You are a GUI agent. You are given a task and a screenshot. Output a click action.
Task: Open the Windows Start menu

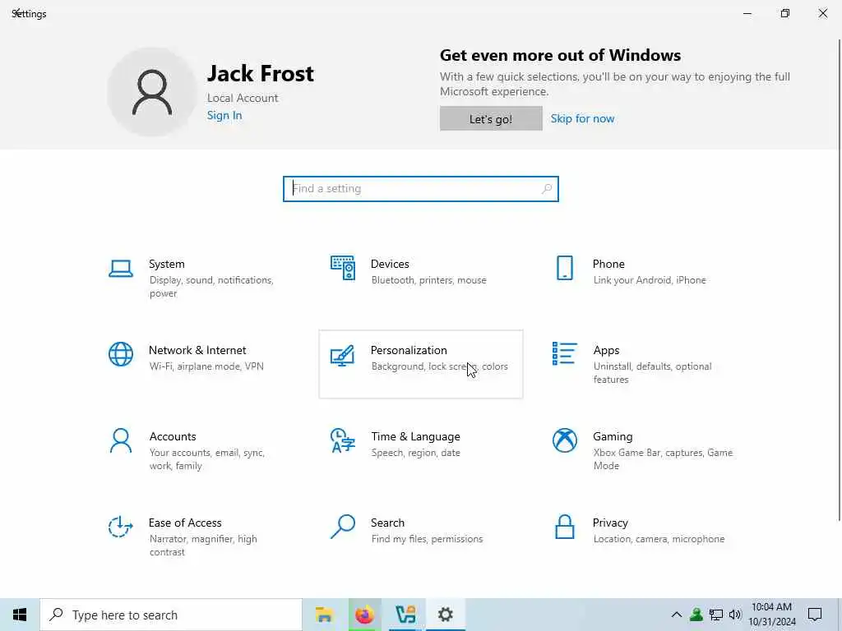tap(20, 615)
